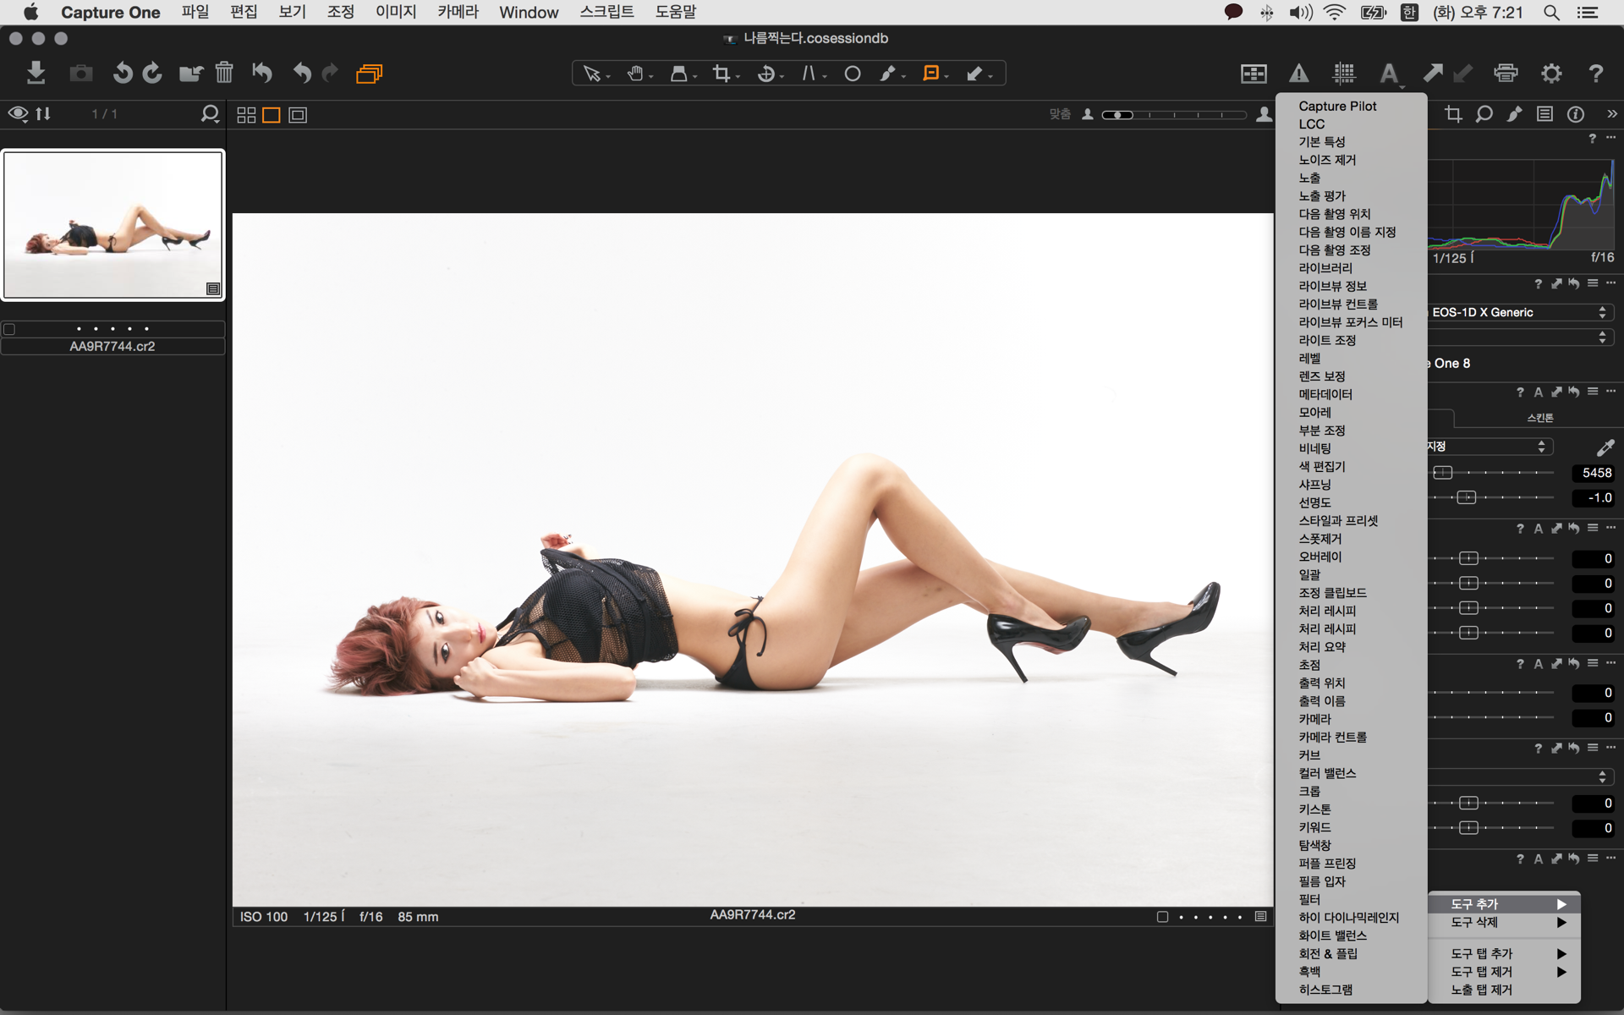The width and height of the screenshot is (1624, 1015).
Task: Open preferences gear icon
Action: point(1551,74)
